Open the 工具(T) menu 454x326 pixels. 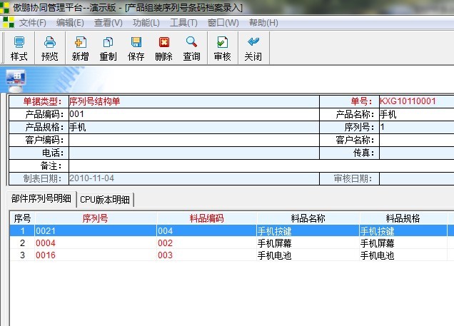183,22
